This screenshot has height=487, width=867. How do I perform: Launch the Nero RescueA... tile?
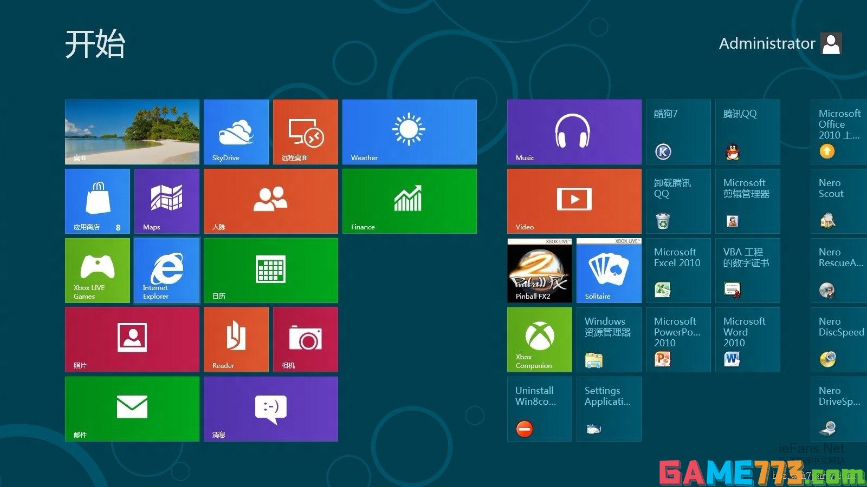coord(839,271)
